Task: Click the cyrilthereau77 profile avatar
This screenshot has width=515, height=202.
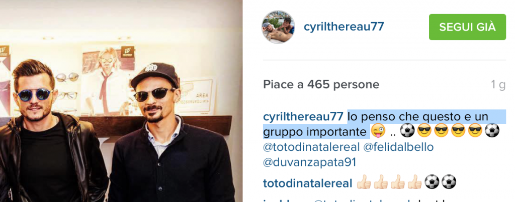Action: [x=278, y=27]
